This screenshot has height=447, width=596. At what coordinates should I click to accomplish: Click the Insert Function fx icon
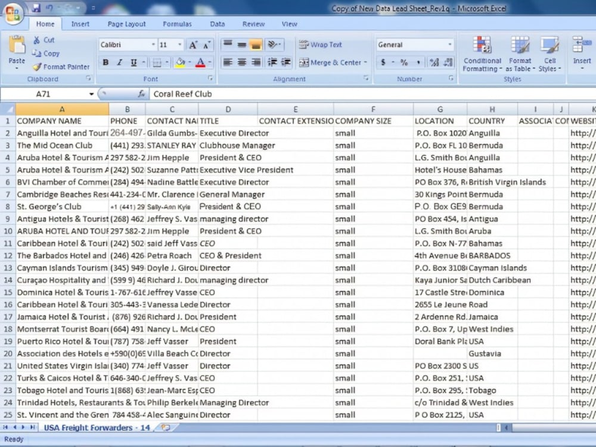coord(141,94)
